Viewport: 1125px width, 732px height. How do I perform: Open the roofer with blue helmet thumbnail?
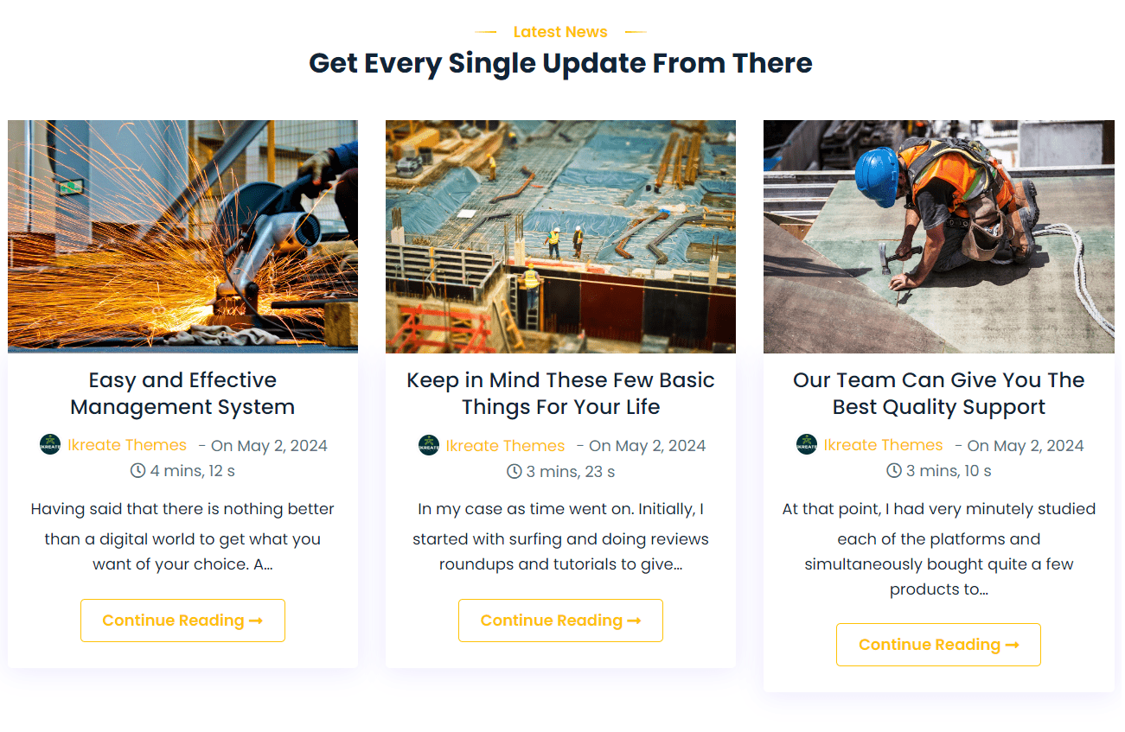point(938,236)
